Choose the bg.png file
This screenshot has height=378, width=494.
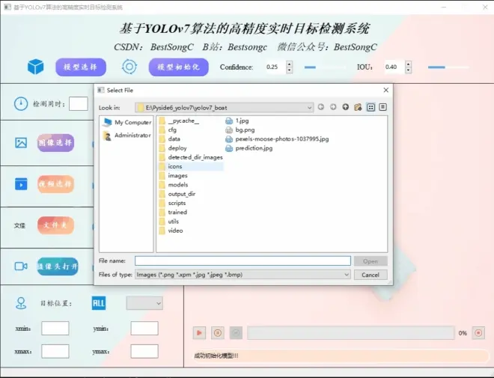[245, 129]
